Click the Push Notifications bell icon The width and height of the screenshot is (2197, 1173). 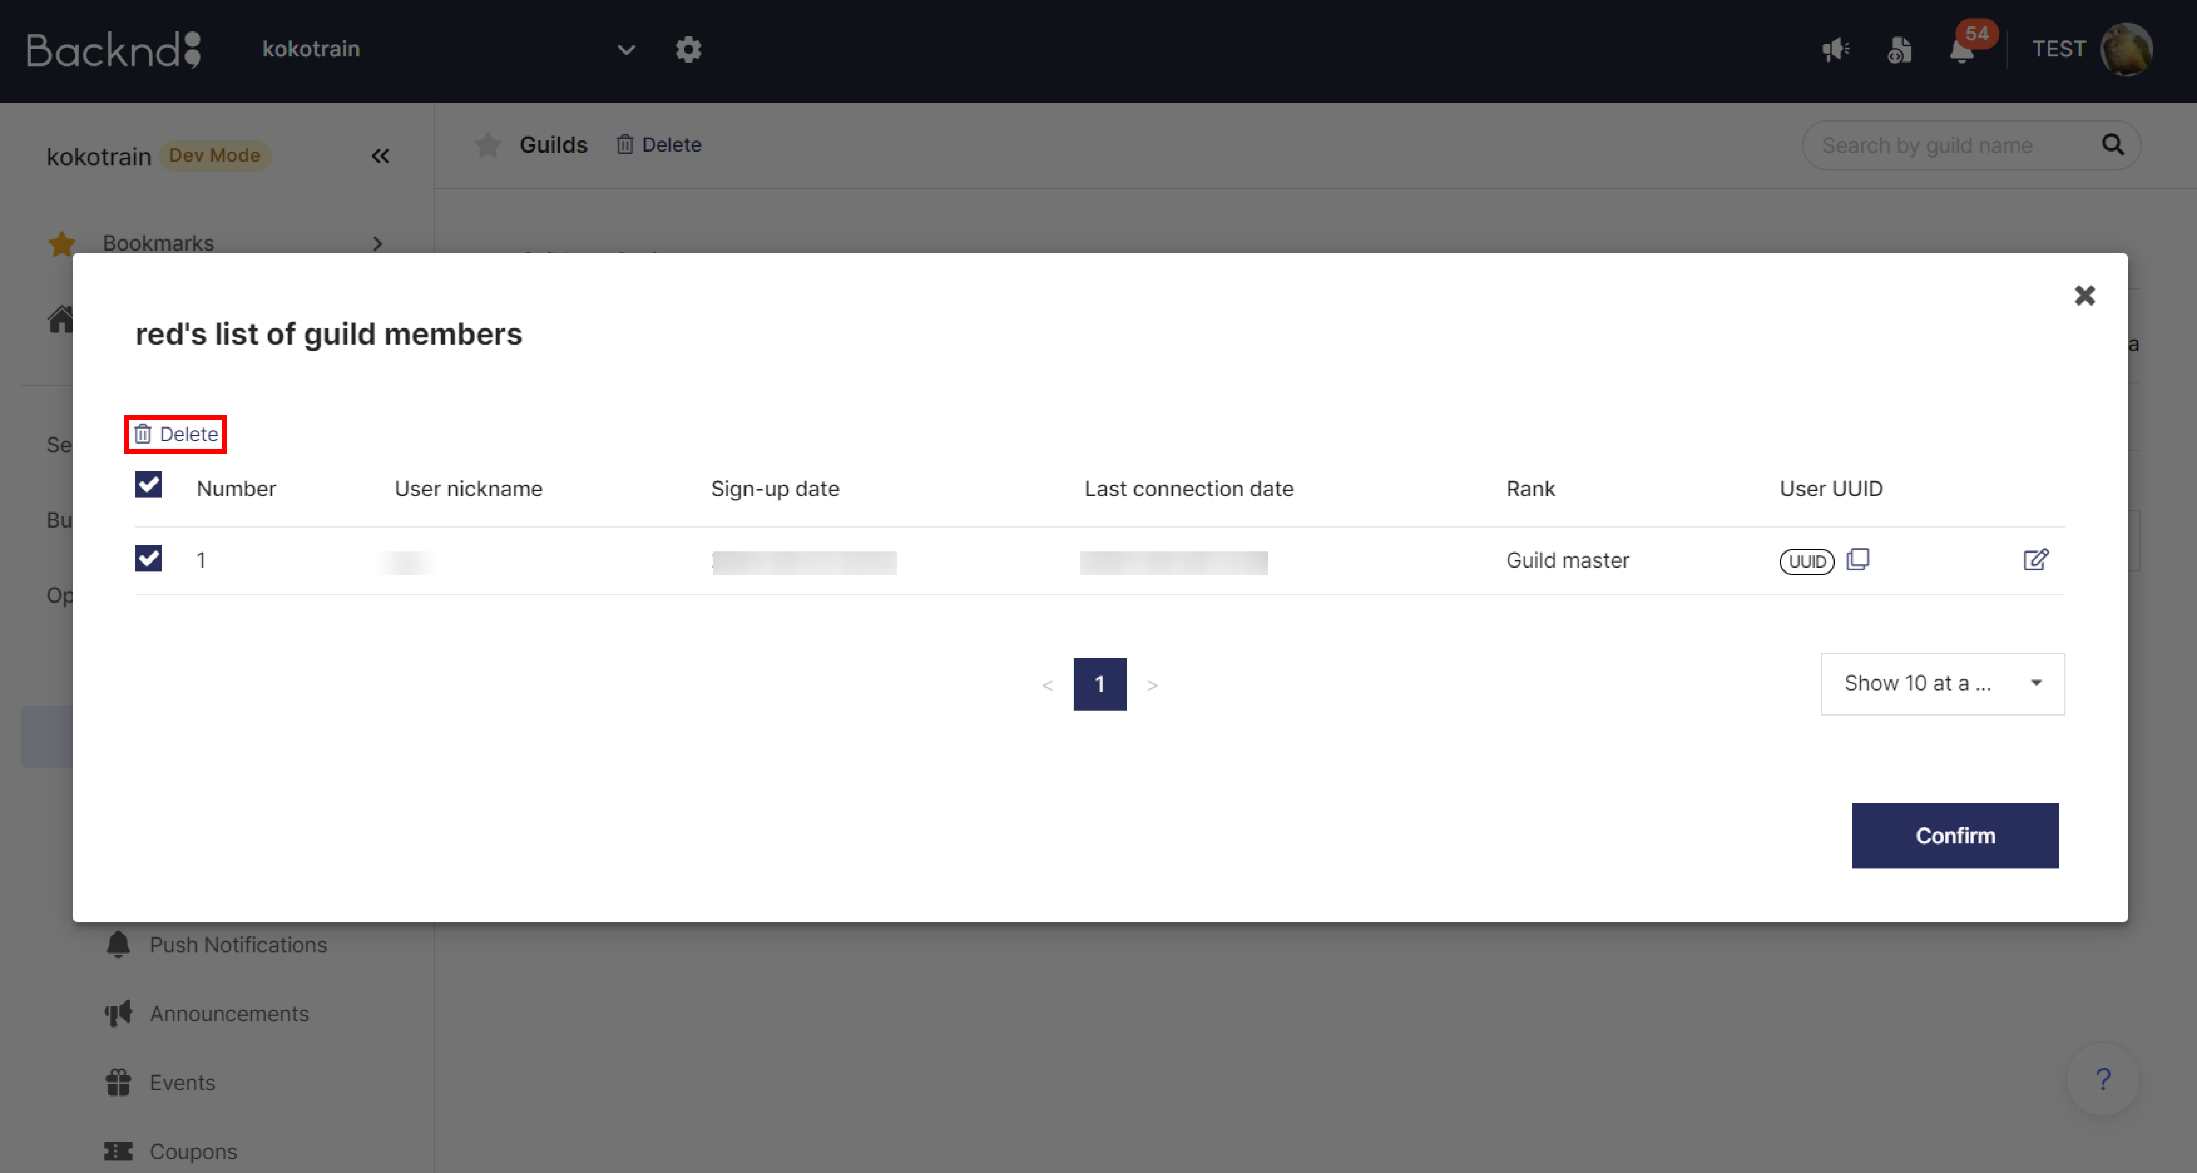tap(118, 944)
